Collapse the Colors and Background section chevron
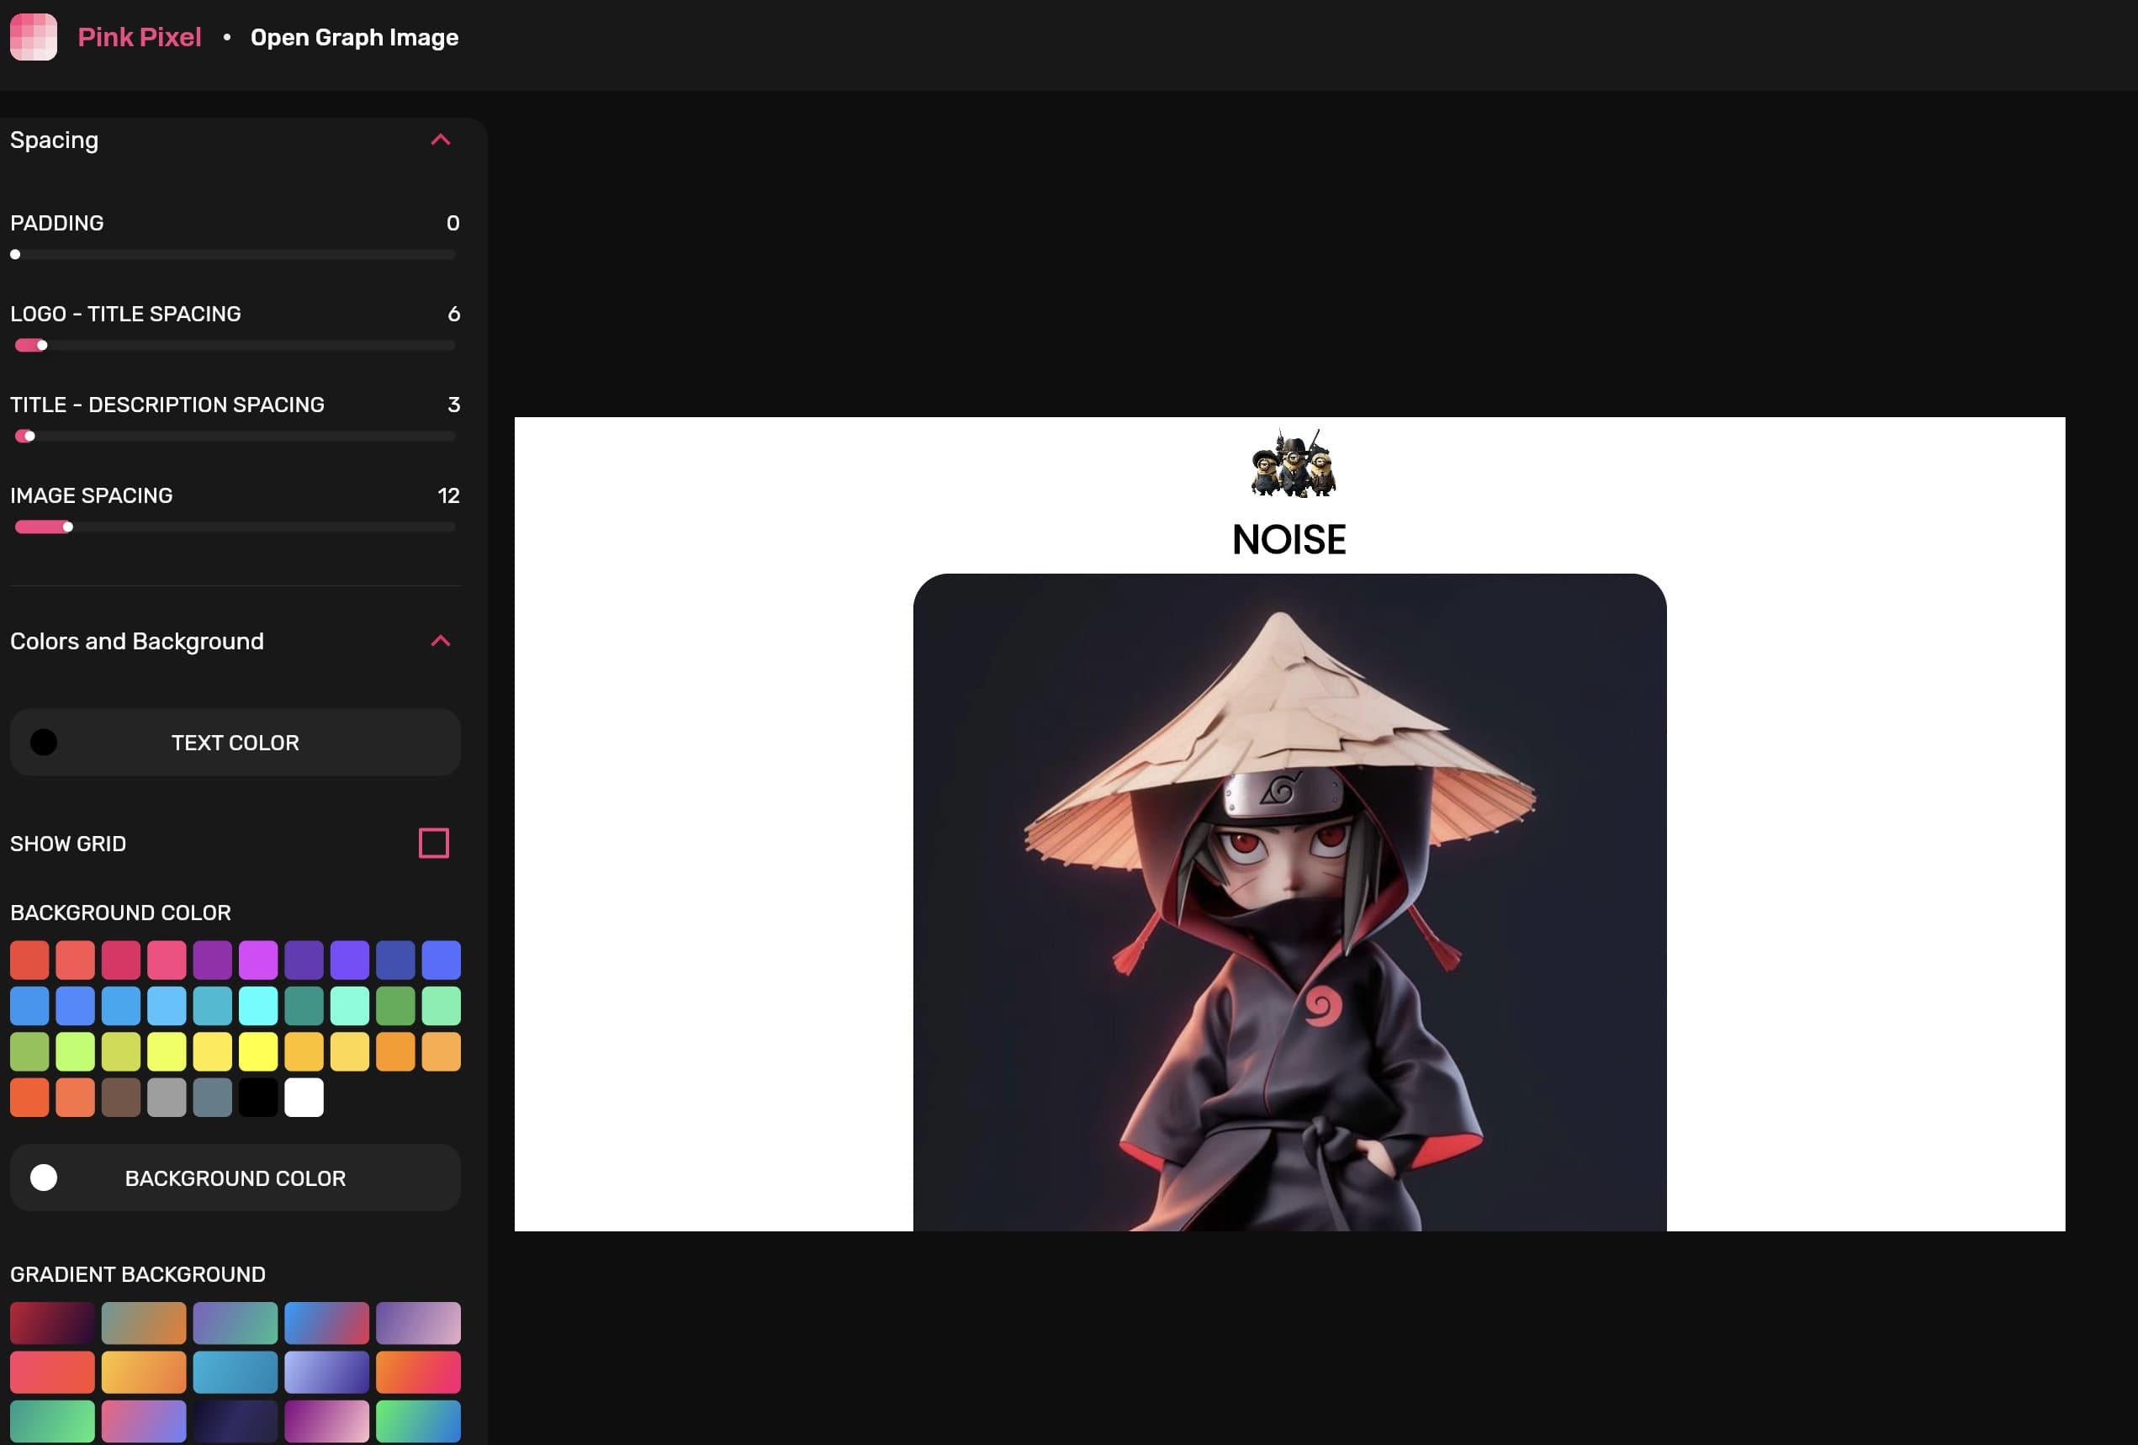Viewport: 2138px width, 1445px height. (x=441, y=641)
